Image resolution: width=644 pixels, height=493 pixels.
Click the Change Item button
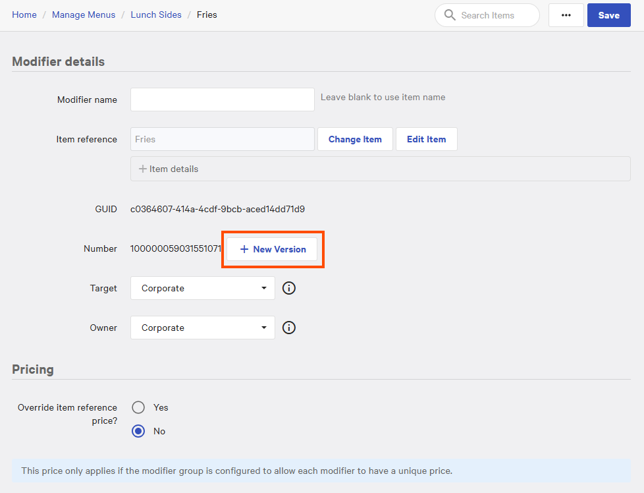(355, 139)
